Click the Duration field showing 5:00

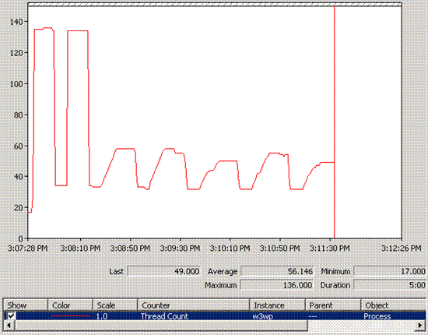click(390, 285)
